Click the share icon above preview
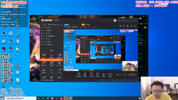Screen dimensions: 178x100 135,26
